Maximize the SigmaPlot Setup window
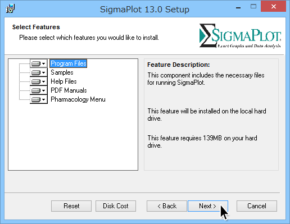The height and width of the screenshot is (224, 290). point(253,7)
